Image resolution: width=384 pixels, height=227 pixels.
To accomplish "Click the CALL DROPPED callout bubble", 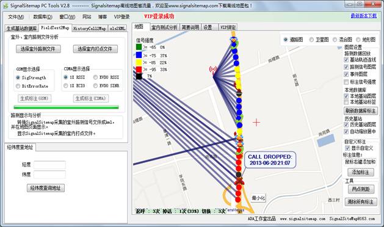I will tap(269, 160).
